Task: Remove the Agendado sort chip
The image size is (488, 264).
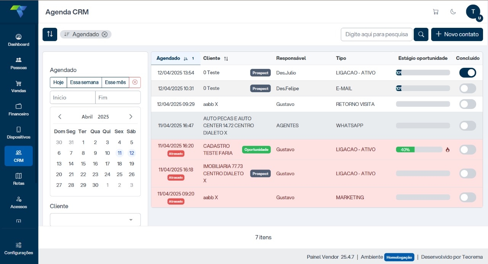Action: tap(105, 34)
